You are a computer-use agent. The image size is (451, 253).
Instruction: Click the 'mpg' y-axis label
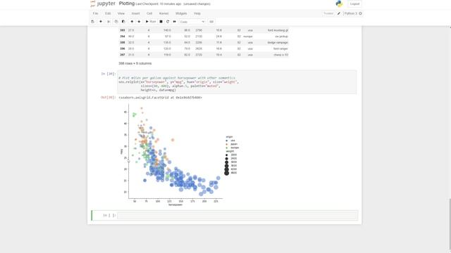[121, 152]
